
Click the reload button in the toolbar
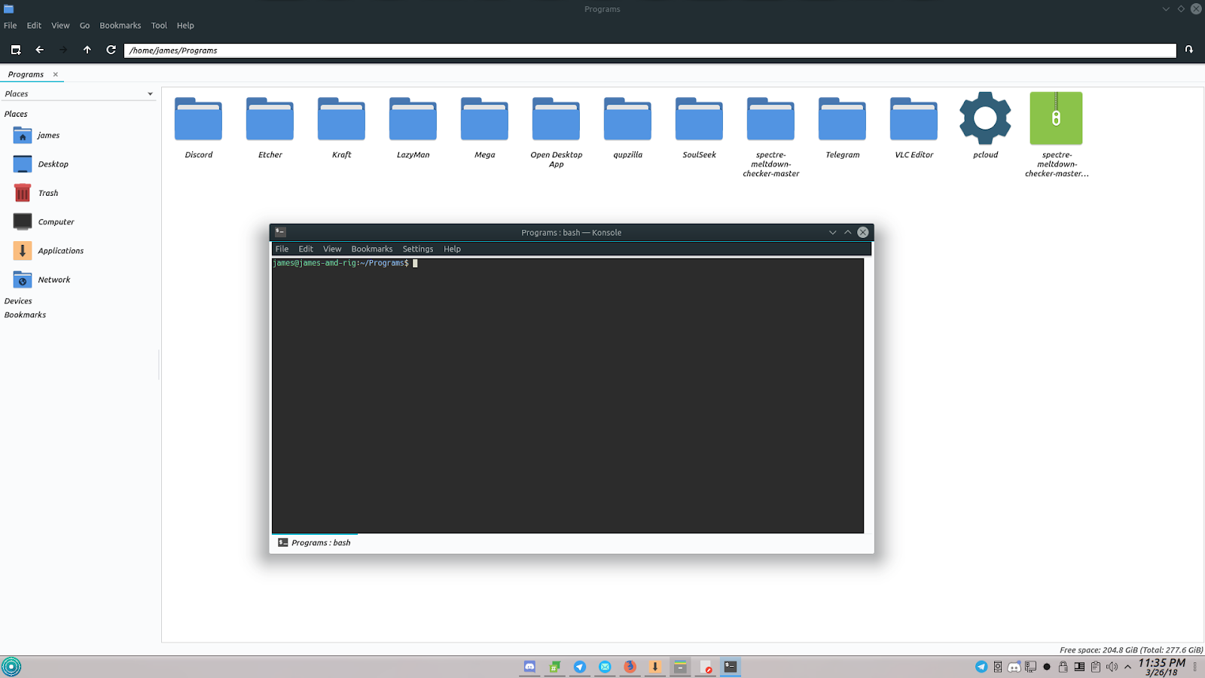click(111, 50)
